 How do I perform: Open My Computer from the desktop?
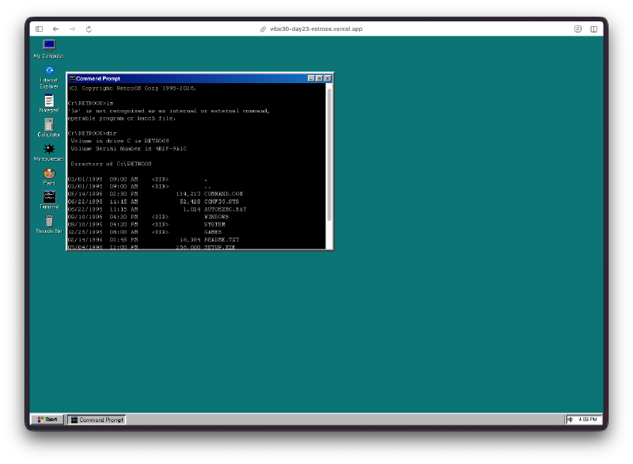point(48,44)
